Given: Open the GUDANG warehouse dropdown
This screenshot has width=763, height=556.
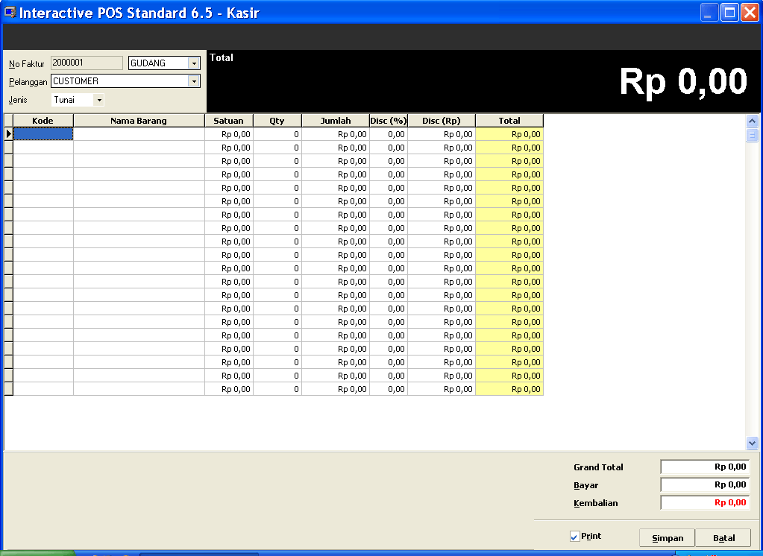Looking at the screenshot, I should [194, 63].
